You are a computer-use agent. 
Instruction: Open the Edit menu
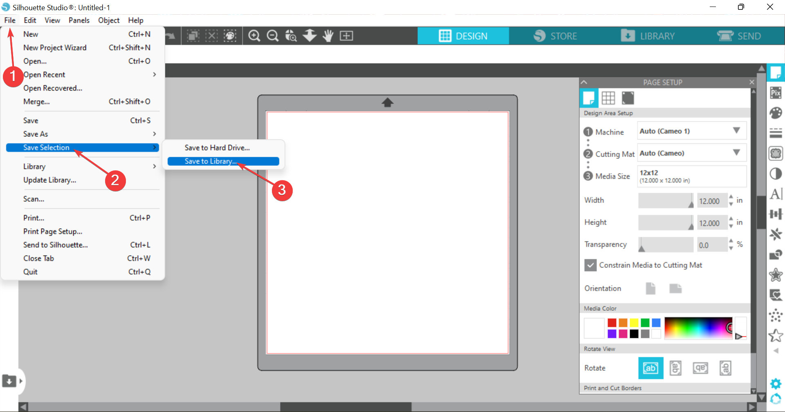pyautogui.click(x=30, y=20)
